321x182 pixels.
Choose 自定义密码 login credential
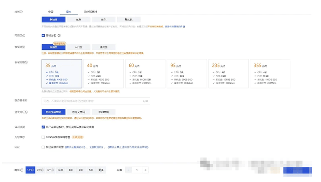[79, 112]
